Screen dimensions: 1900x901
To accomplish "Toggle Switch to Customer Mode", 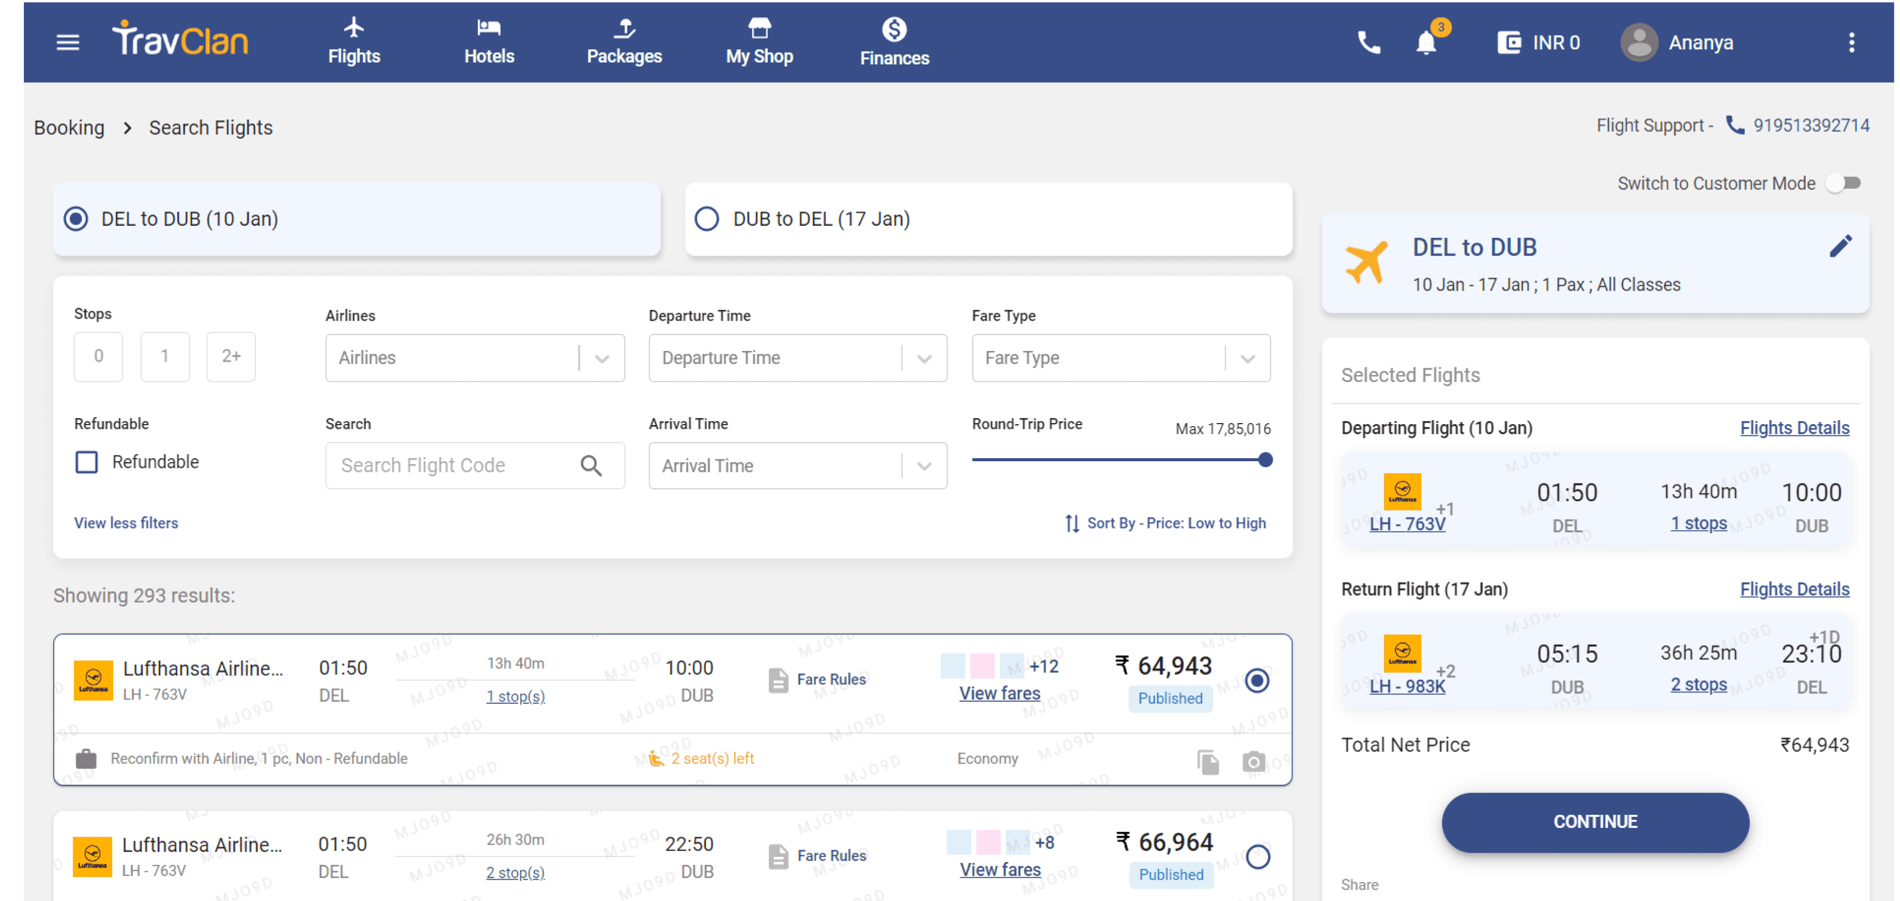I will click(x=1843, y=183).
